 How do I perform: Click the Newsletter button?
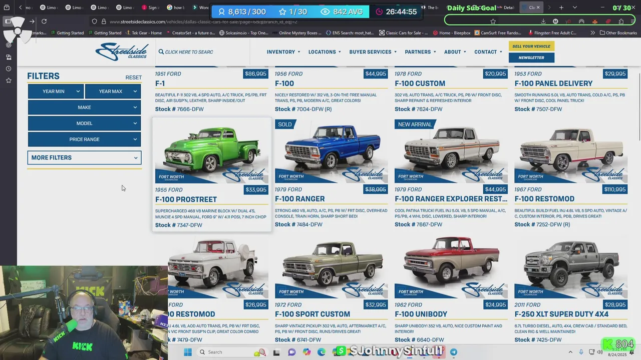pyautogui.click(x=531, y=57)
